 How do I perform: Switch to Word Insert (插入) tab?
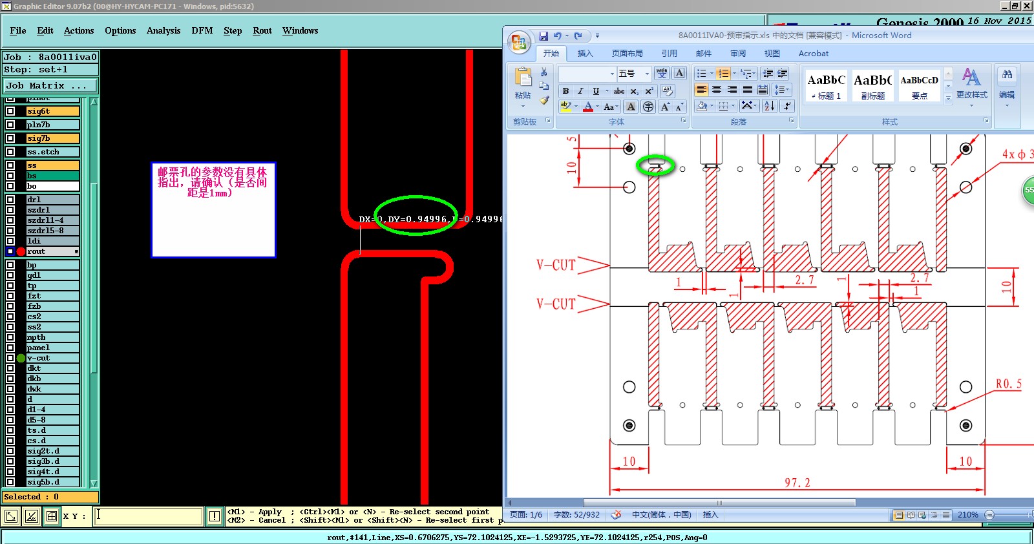585,54
